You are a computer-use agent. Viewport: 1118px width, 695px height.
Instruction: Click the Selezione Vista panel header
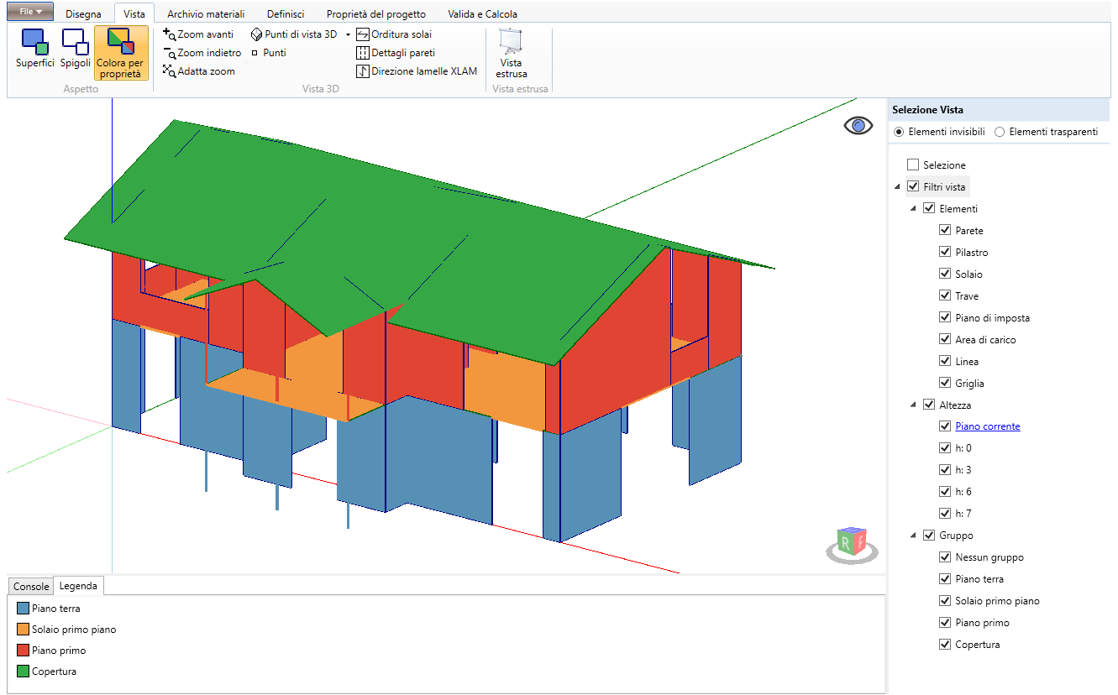pos(999,109)
